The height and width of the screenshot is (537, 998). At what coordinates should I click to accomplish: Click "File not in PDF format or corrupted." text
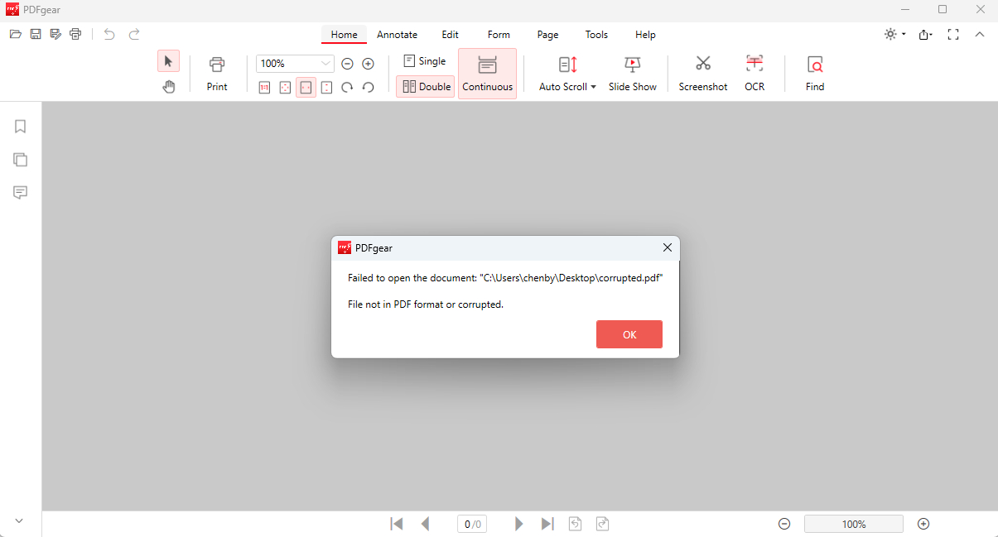426,304
